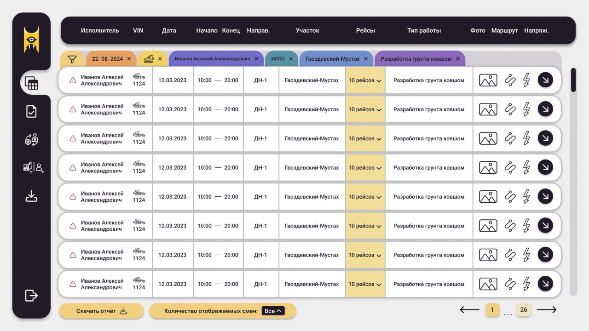Open photo icon in first row
This screenshot has width=589, height=331.
(x=488, y=80)
